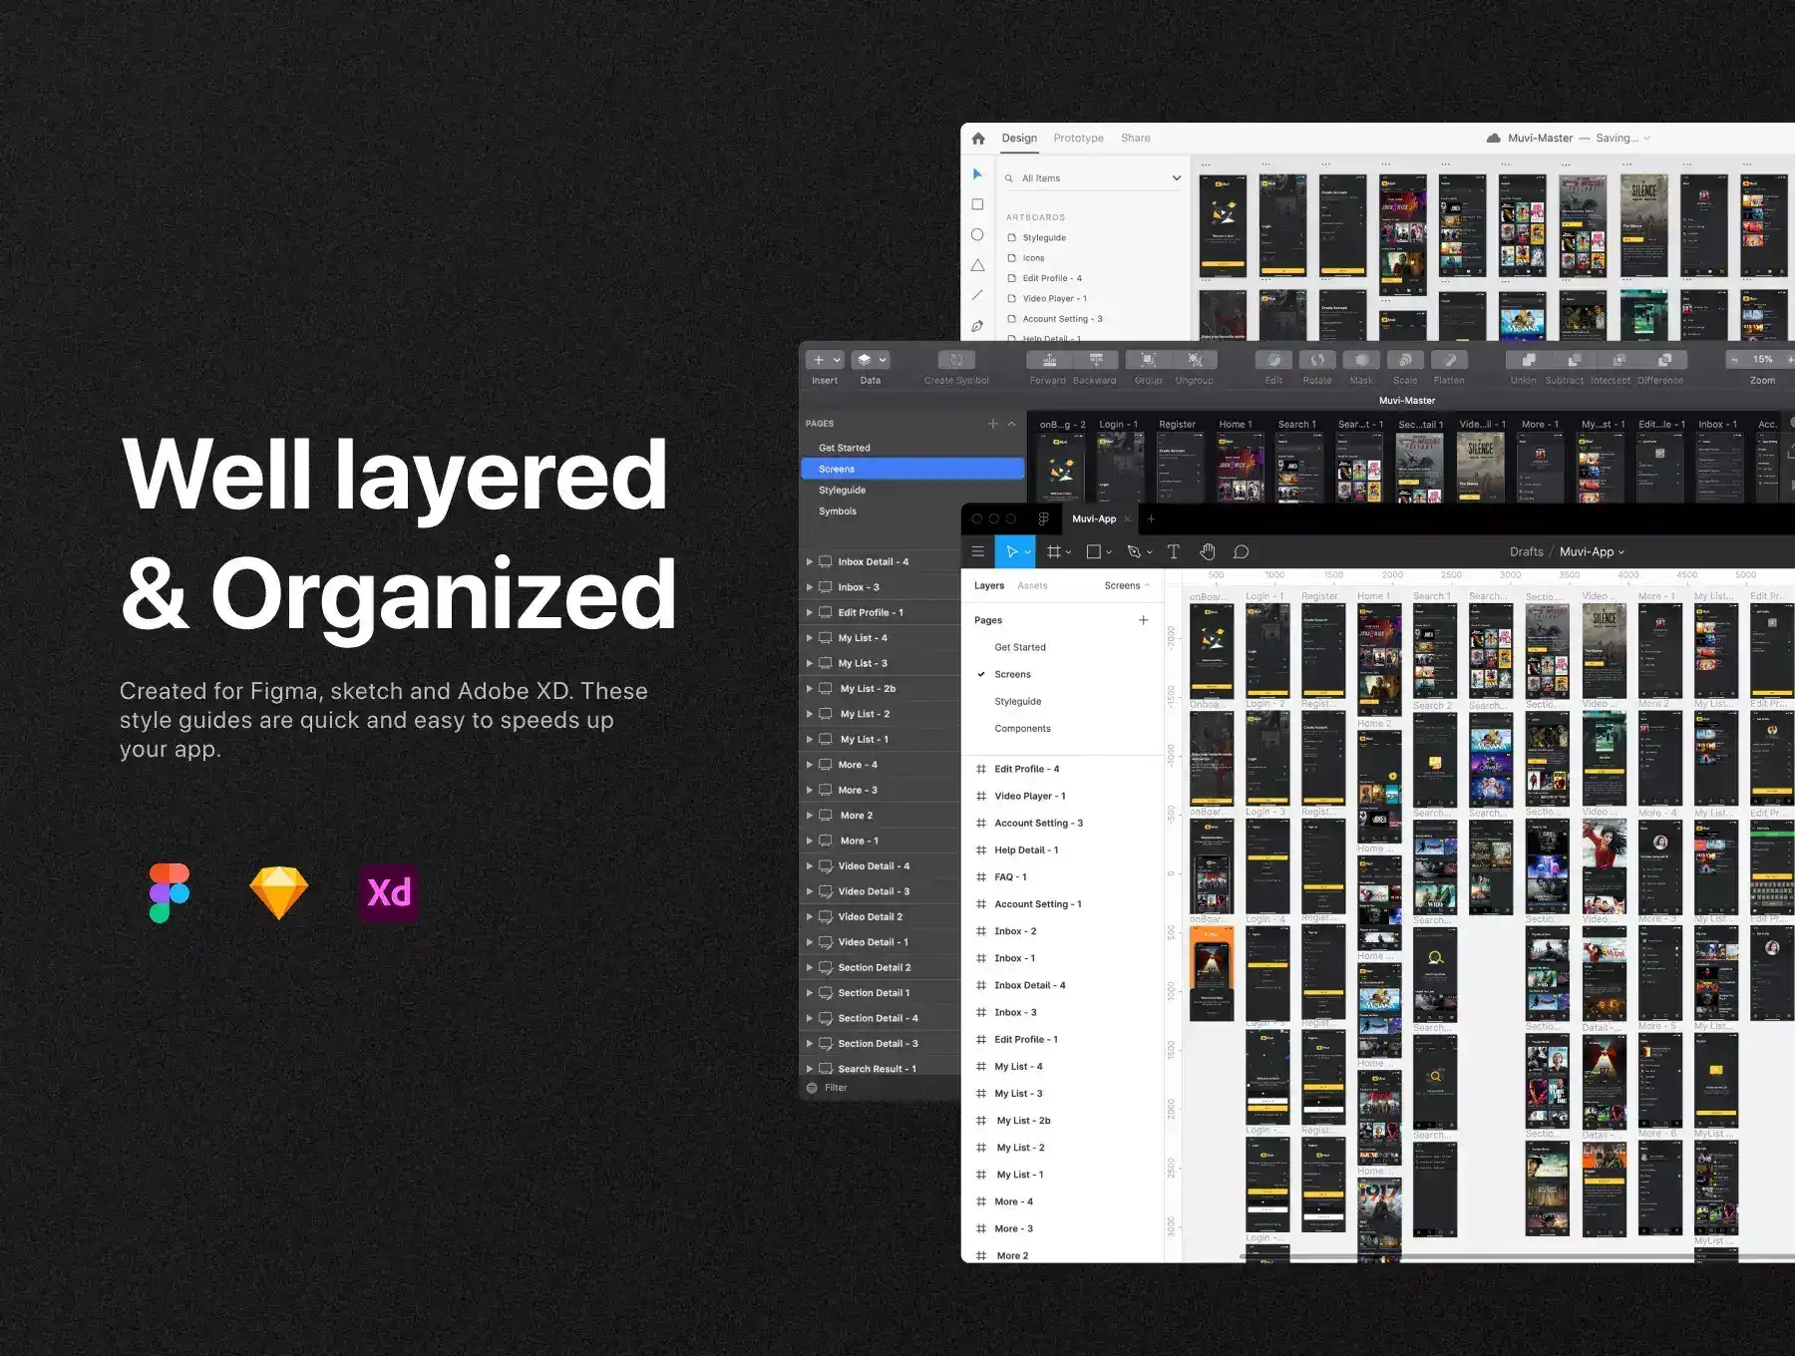Click the Mask icon in Sketch toolbar

coord(1360,361)
